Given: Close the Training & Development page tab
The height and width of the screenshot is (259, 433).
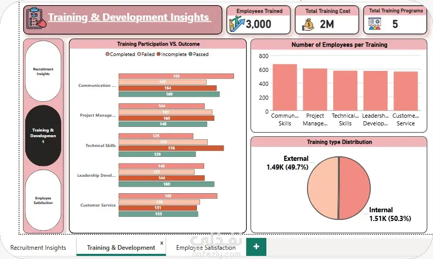Looking at the screenshot, I should click(x=162, y=243).
